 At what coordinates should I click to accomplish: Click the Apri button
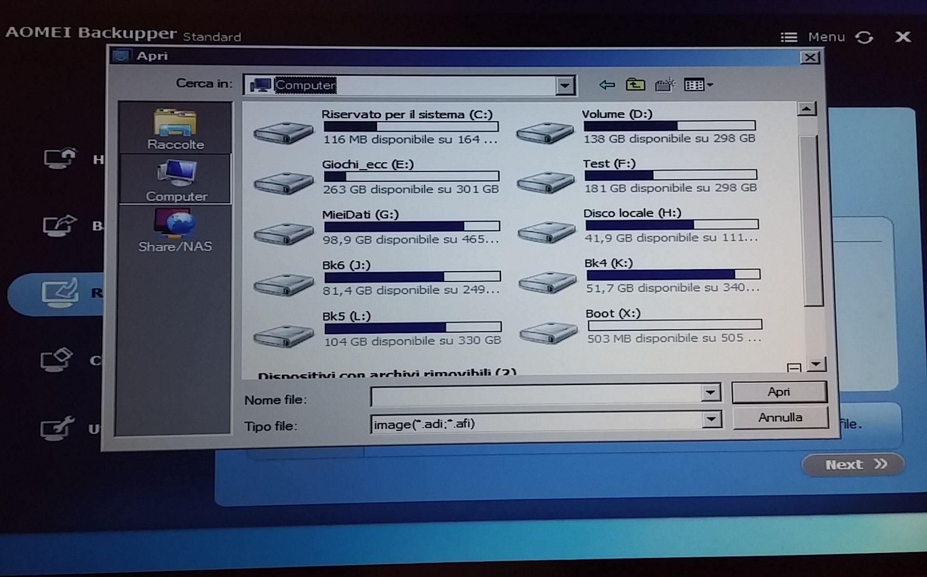click(x=779, y=392)
